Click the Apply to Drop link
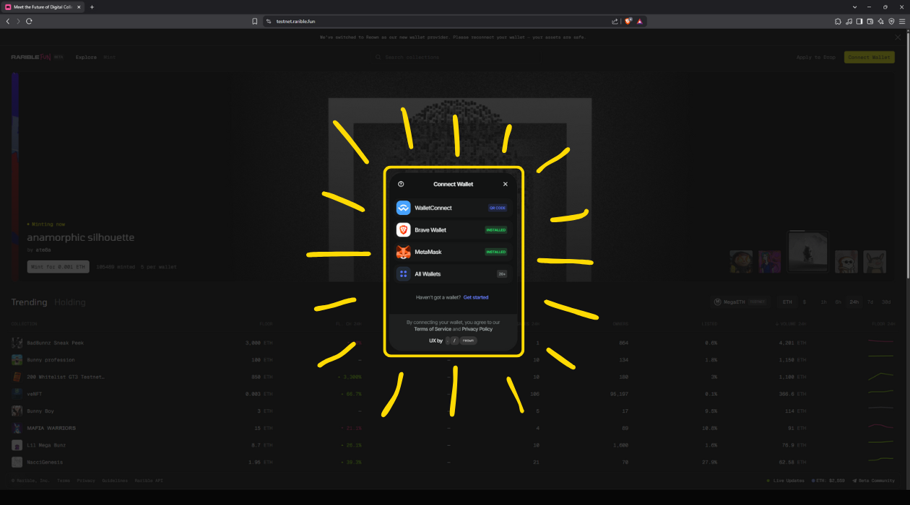 [x=816, y=57]
